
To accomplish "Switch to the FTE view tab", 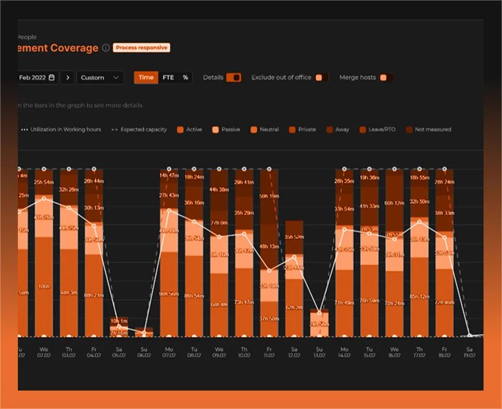I will pos(169,77).
